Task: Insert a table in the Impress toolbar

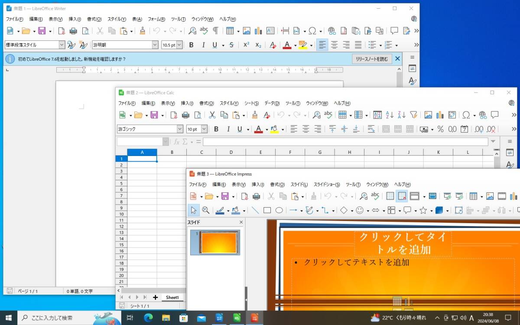Action: coord(473,196)
